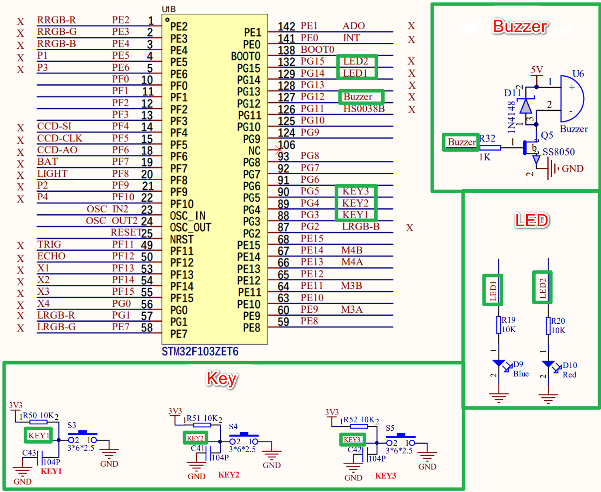Click the no-connect X beside RRGB-R
The image size is (601, 492).
click(20, 21)
